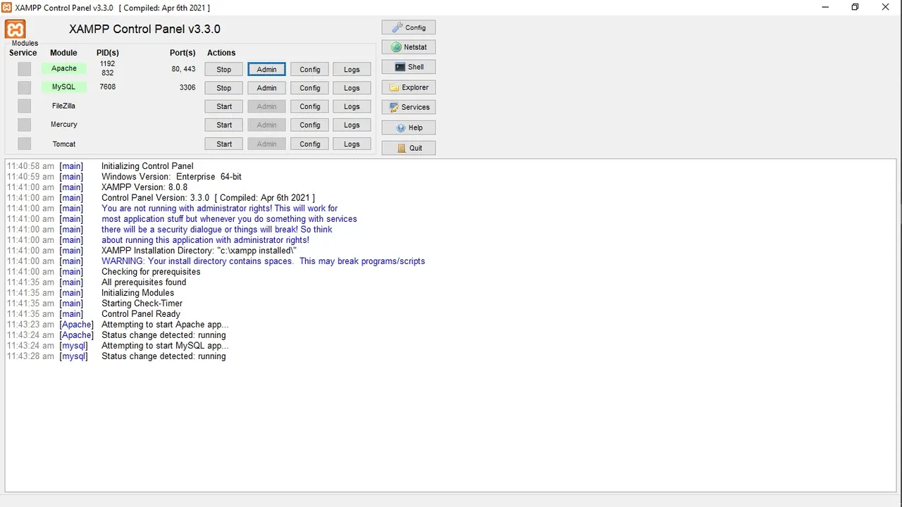Open Apache Config options
902x507 pixels.
point(310,69)
